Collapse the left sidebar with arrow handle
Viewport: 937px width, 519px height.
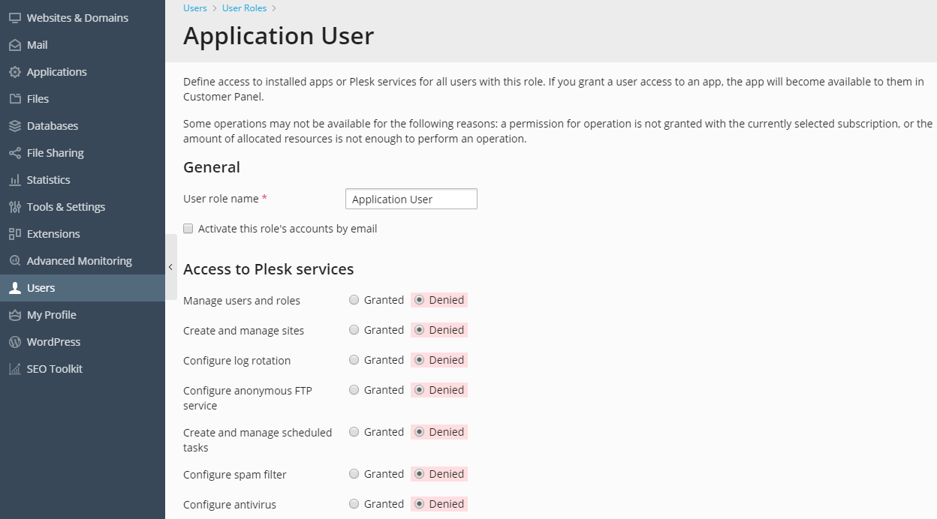pyautogui.click(x=171, y=267)
